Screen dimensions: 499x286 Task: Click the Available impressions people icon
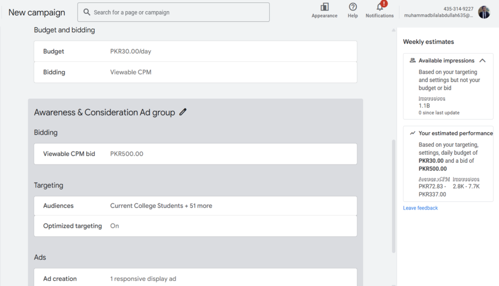[x=412, y=60]
